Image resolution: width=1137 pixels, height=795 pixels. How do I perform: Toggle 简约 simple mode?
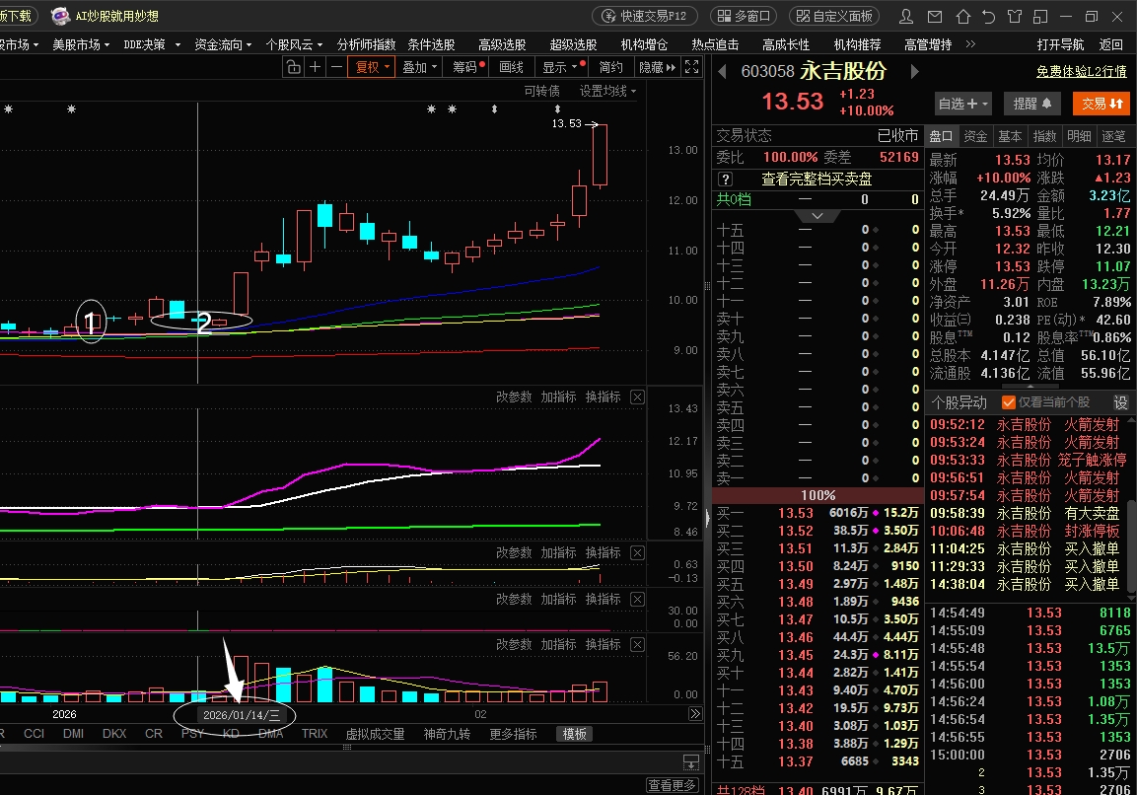pos(610,67)
